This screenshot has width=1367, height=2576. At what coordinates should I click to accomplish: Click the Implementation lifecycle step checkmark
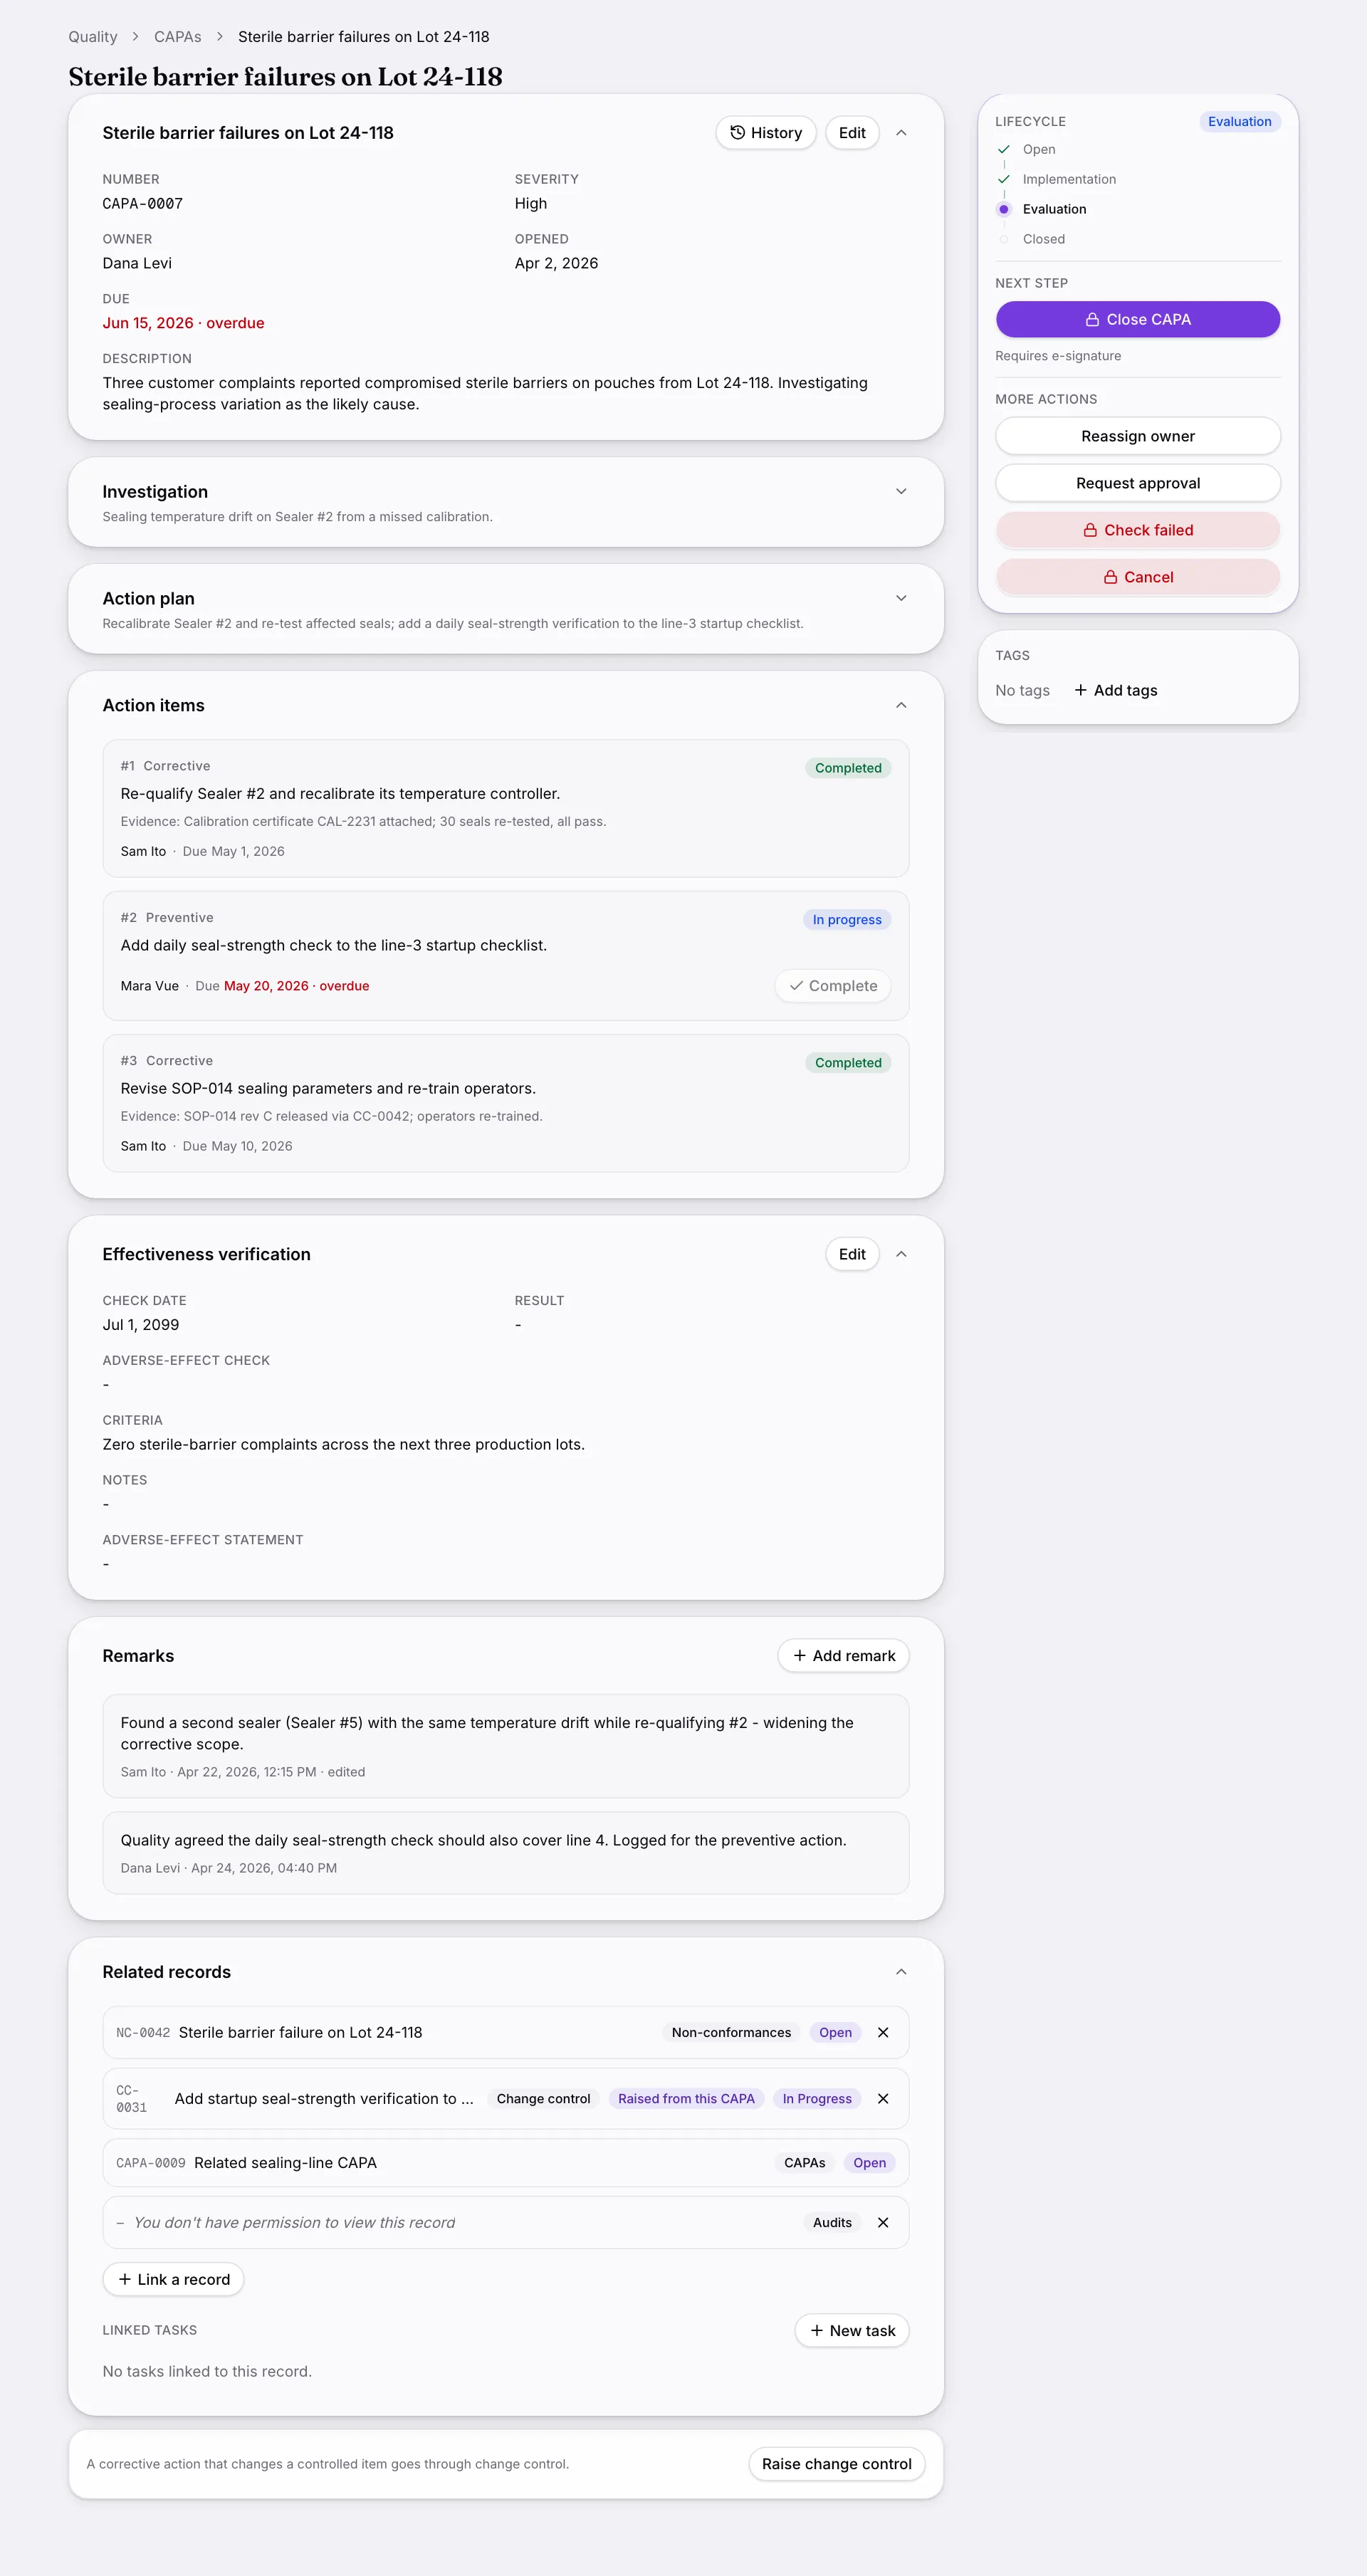tap(1004, 179)
